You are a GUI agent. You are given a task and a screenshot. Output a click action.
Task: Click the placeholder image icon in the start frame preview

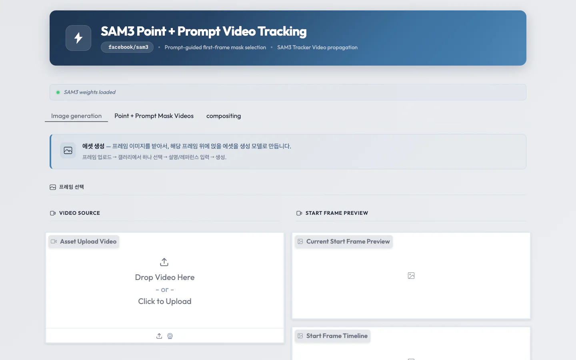pos(411,276)
